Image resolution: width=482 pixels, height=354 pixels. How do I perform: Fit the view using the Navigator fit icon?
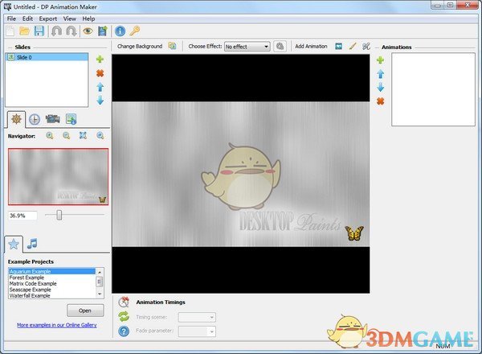coord(83,135)
